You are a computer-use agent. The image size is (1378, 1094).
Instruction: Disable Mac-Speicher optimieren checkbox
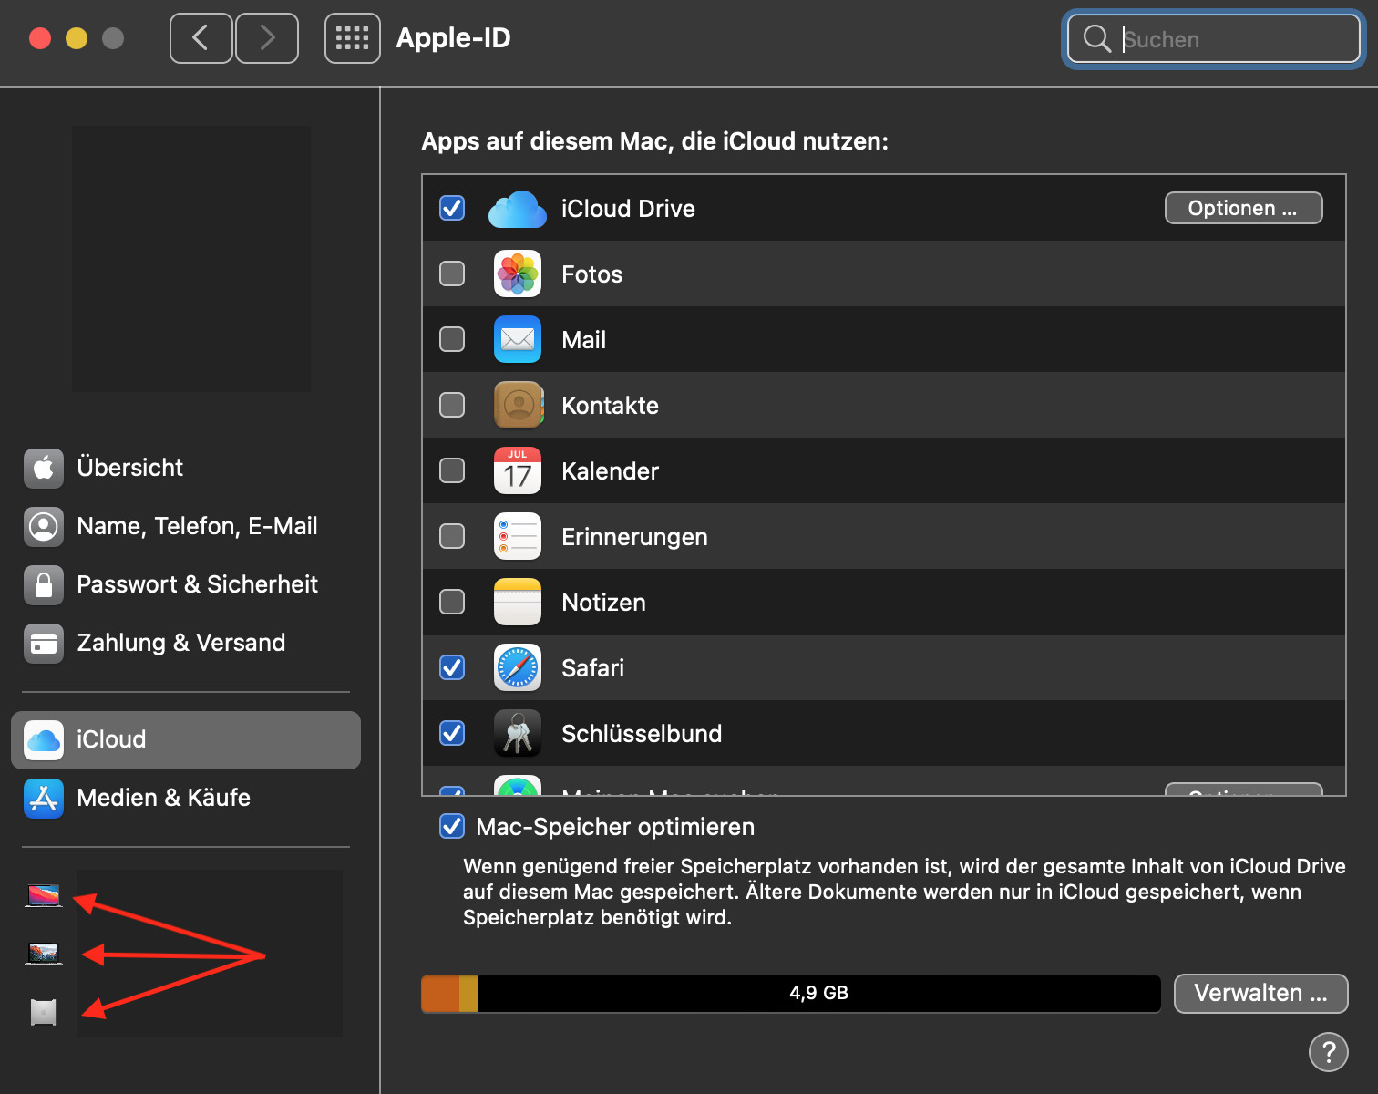pyautogui.click(x=452, y=827)
